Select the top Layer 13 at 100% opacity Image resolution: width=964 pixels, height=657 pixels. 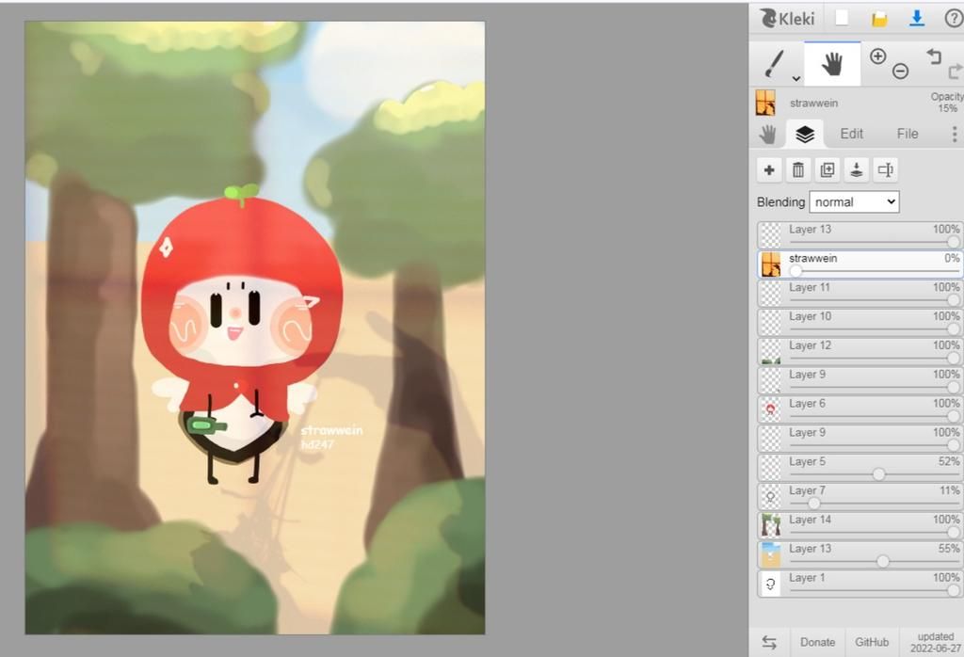(860, 234)
